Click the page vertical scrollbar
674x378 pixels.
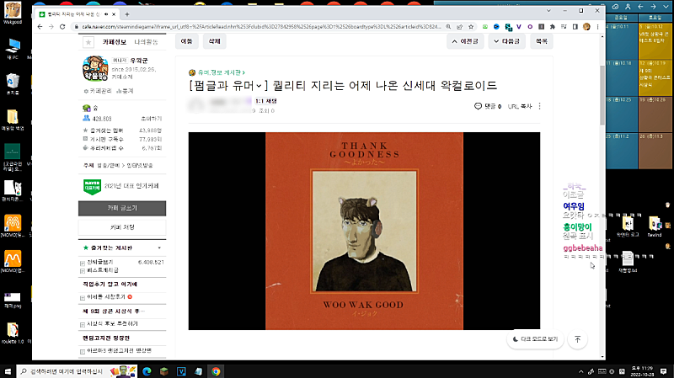click(x=602, y=95)
